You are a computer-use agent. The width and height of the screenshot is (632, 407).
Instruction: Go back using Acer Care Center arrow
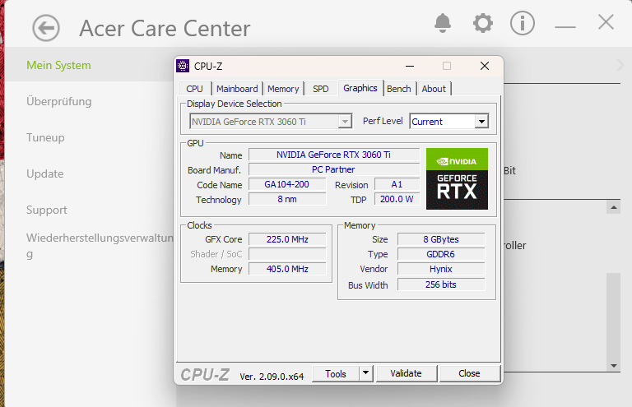click(x=46, y=28)
